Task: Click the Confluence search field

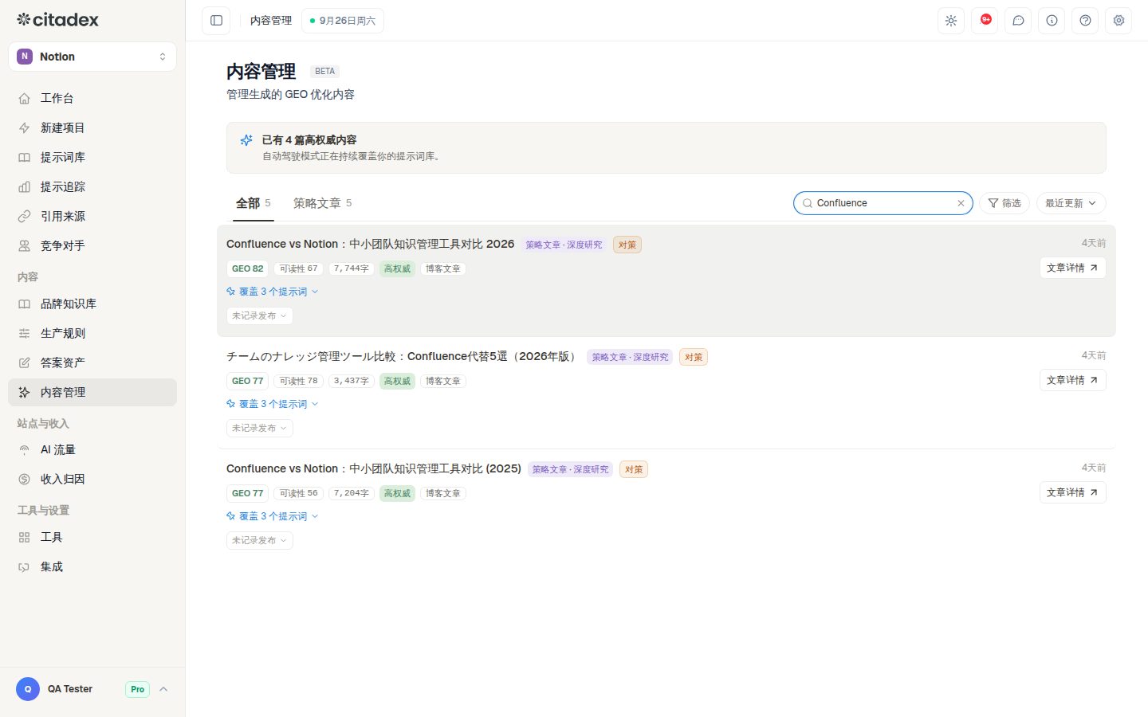Action: [883, 203]
